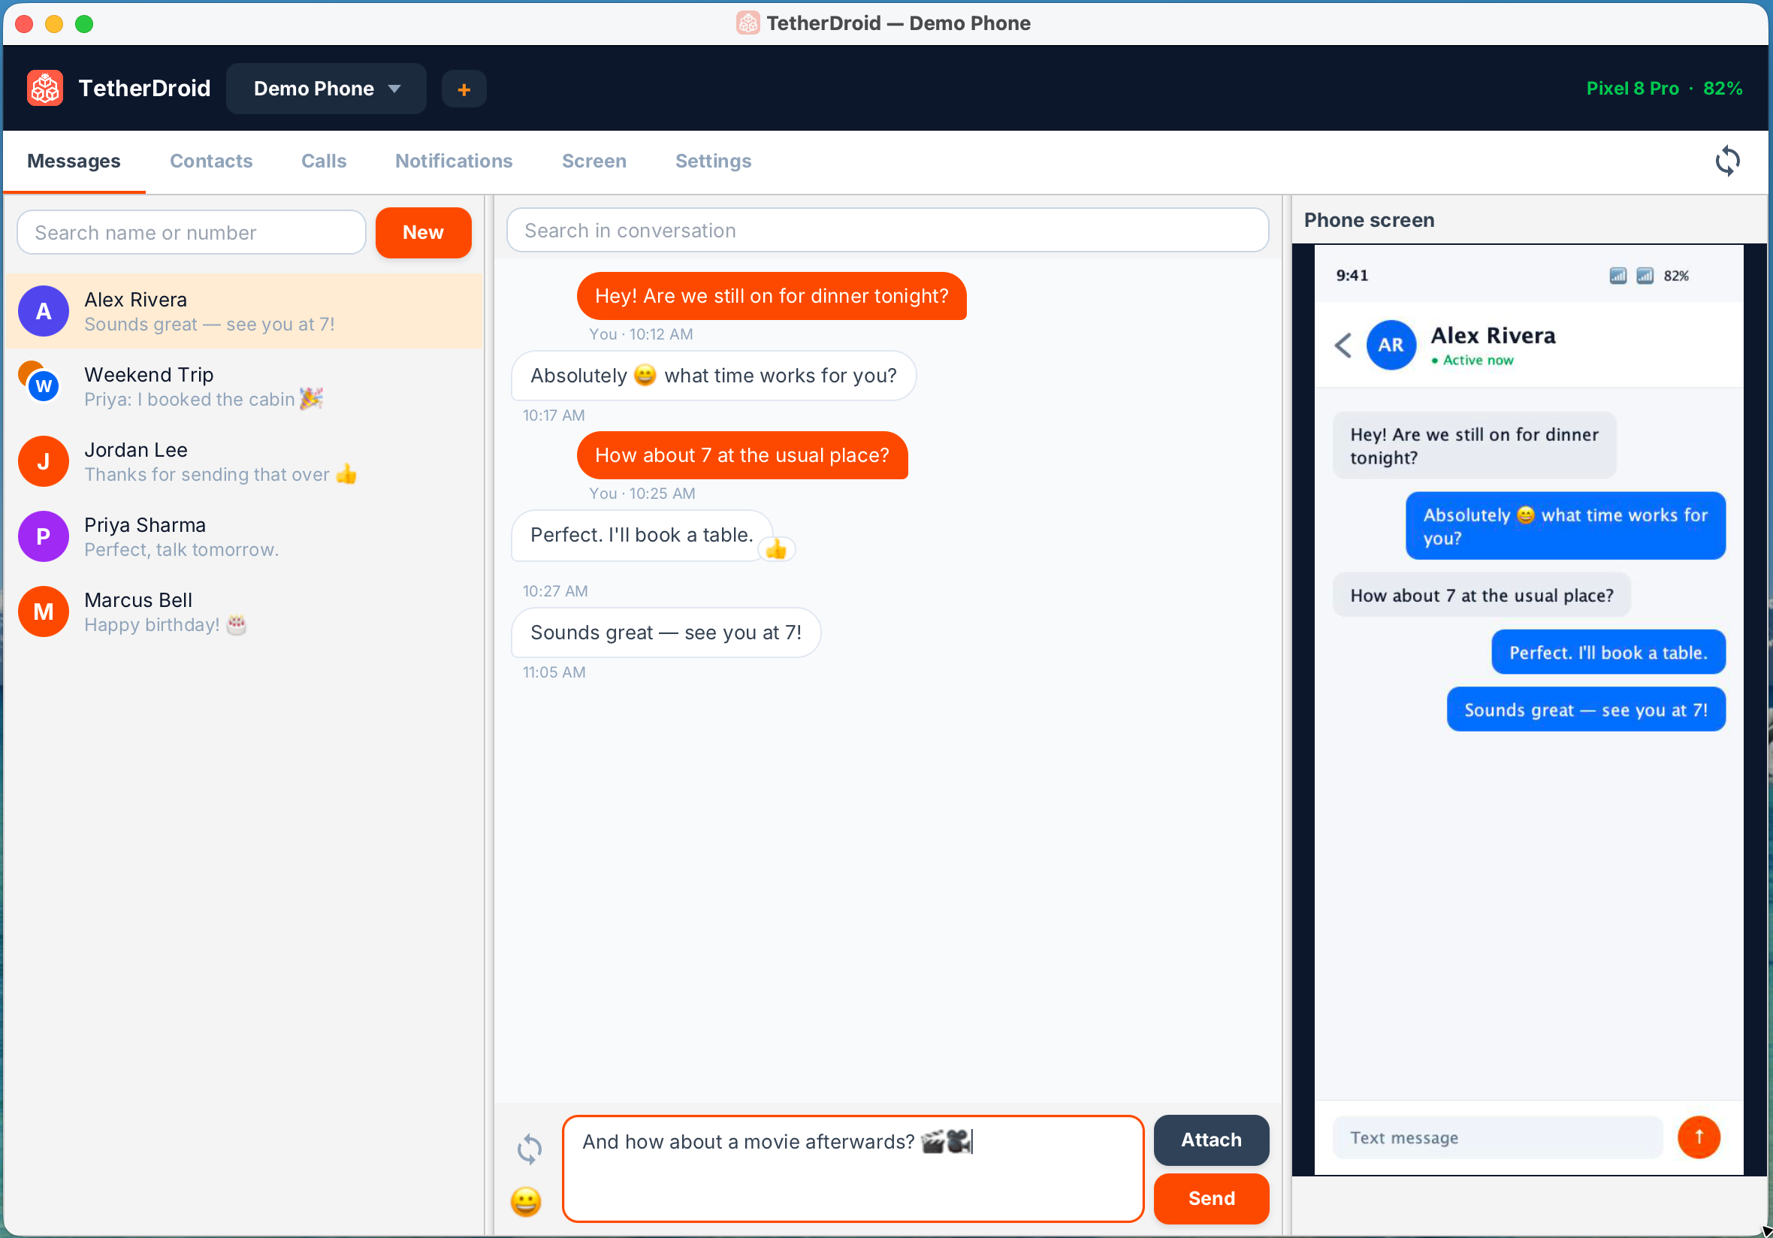Screen dimensions: 1773x1238
Task: Click the message compose text box
Action: tap(853, 1168)
